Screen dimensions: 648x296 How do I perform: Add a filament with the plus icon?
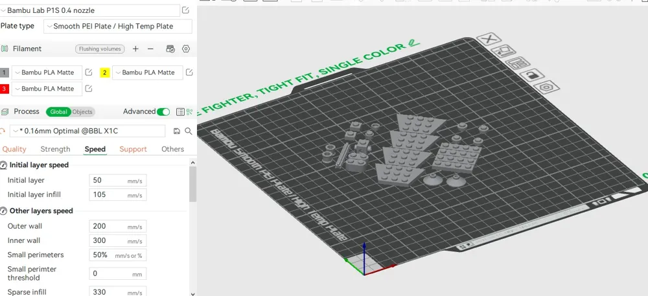[x=135, y=49]
